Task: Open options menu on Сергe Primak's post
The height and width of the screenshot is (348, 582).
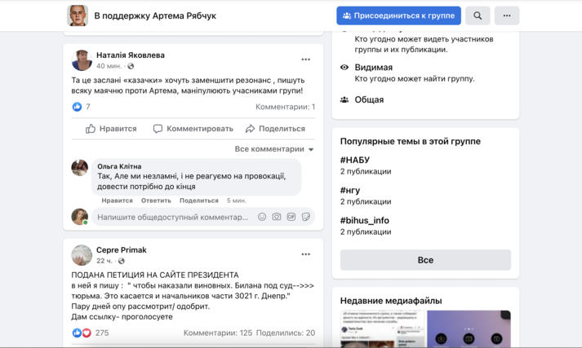Action: pyautogui.click(x=305, y=254)
